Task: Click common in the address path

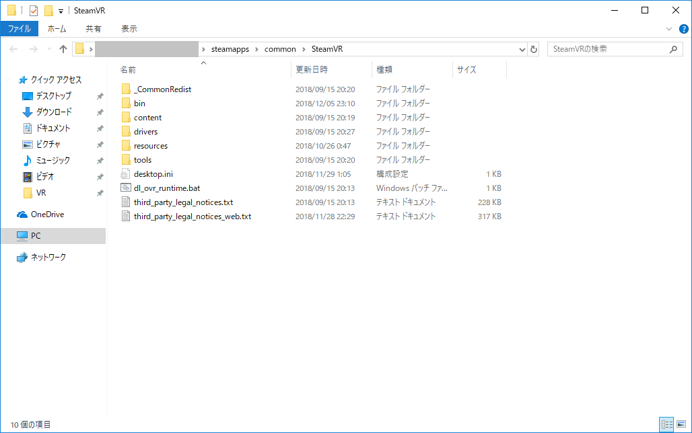Action: [x=280, y=49]
